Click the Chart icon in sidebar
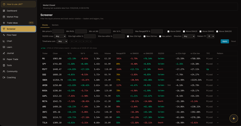Screen dimensions: 241x126 tap(4, 41)
